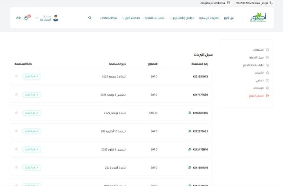283x186 pixels.
Task: Click the Ajwar logo to go home
Action: click(x=258, y=18)
